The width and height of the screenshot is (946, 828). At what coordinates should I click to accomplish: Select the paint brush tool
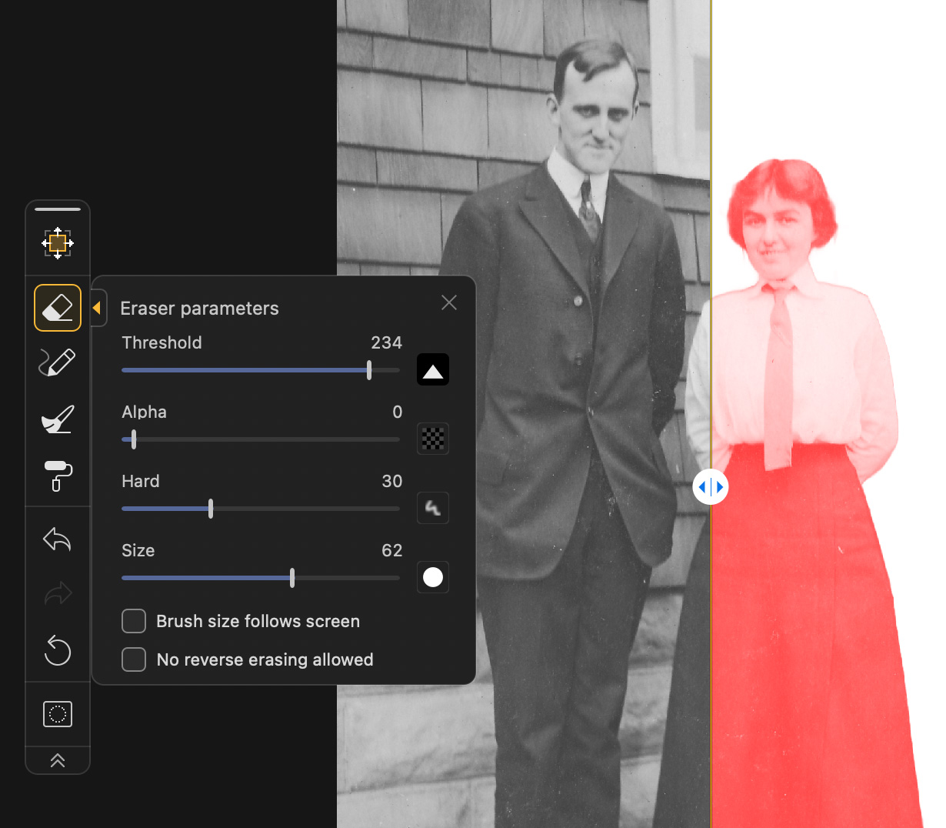pyautogui.click(x=58, y=419)
